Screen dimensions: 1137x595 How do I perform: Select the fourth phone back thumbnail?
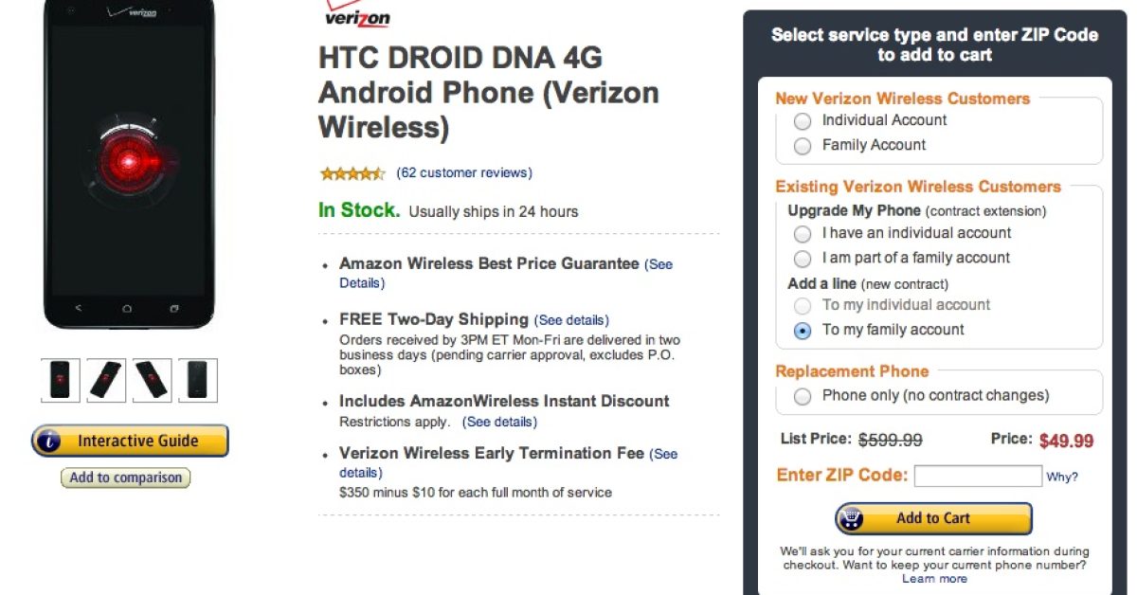[x=198, y=380]
